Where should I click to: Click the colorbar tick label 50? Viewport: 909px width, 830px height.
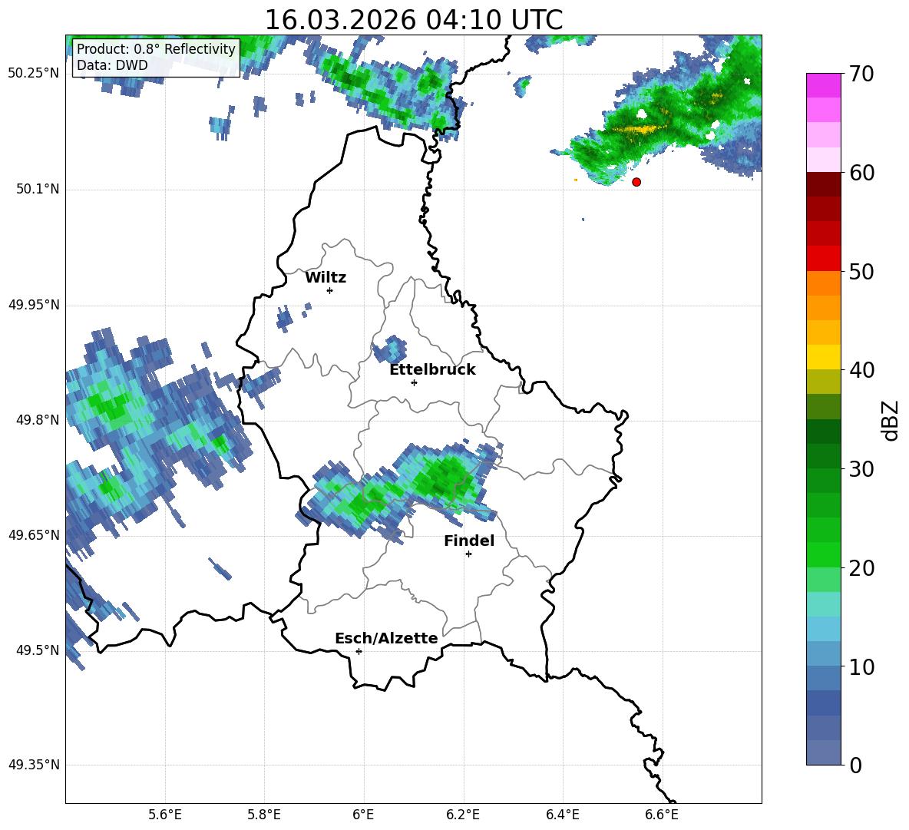[861, 272]
